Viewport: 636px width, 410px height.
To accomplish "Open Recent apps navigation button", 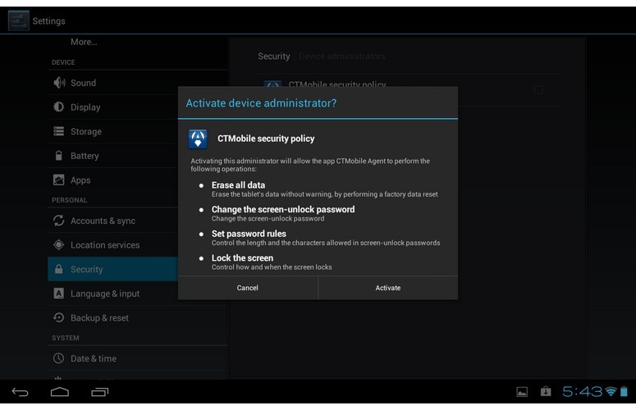I will (x=100, y=392).
